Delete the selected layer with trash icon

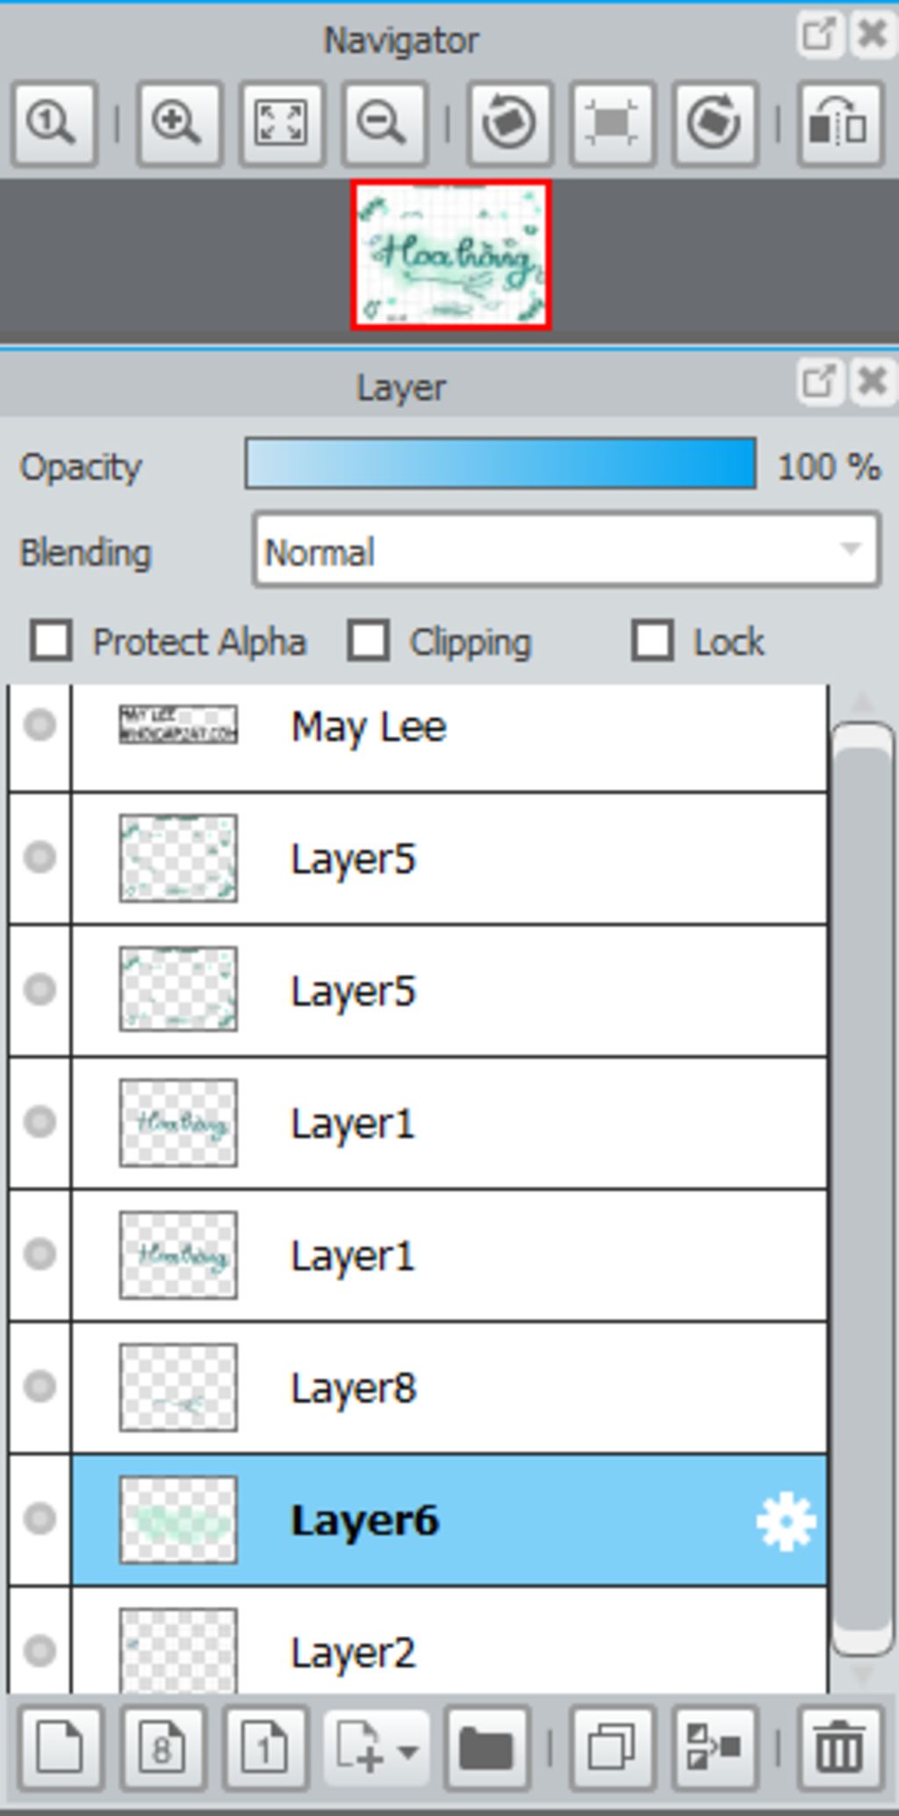point(839,1747)
